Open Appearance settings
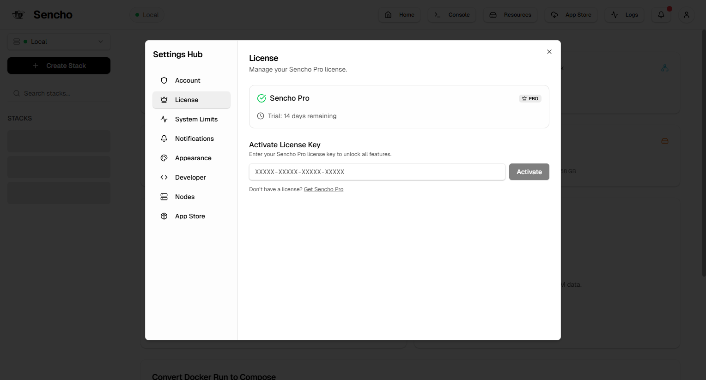 point(191,158)
